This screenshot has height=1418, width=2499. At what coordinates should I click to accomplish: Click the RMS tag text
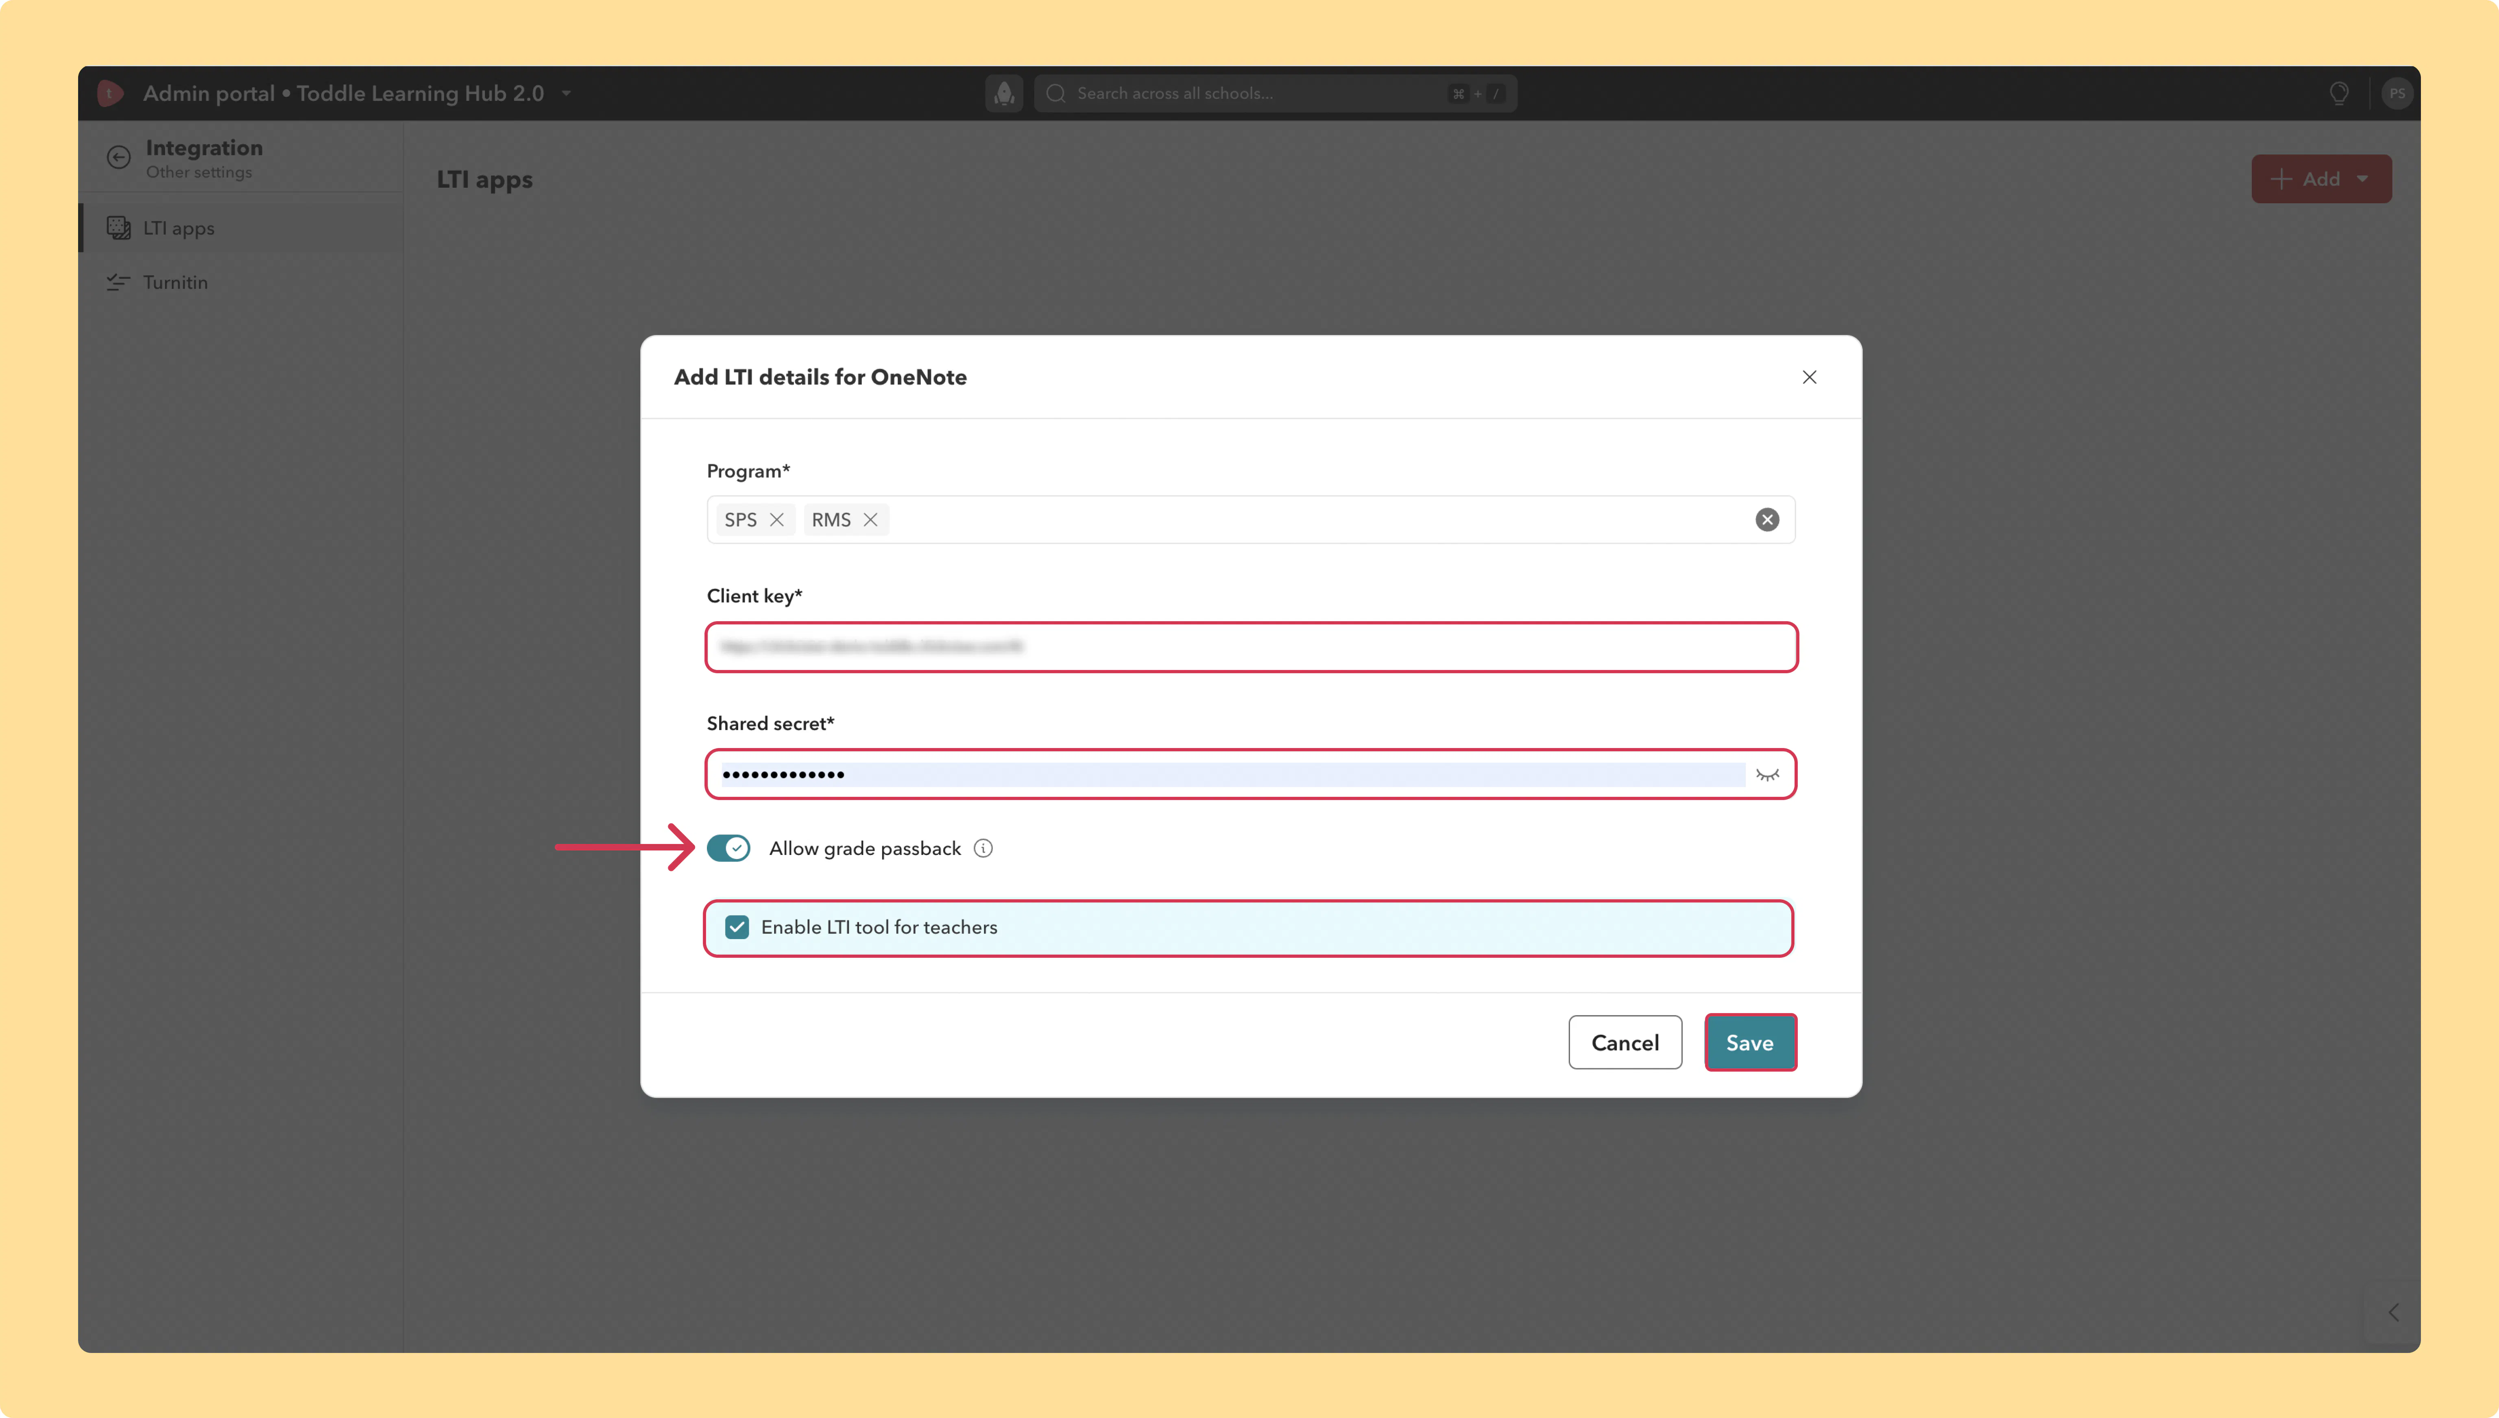831,520
